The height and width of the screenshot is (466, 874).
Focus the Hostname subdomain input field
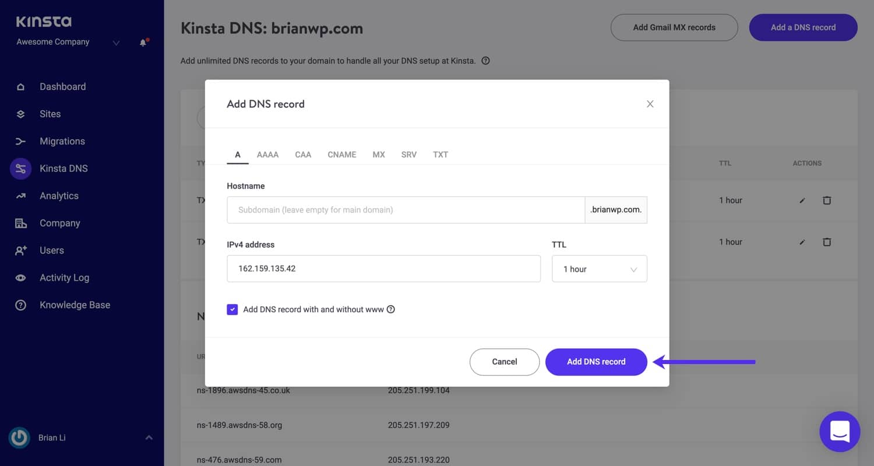pos(406,210)
